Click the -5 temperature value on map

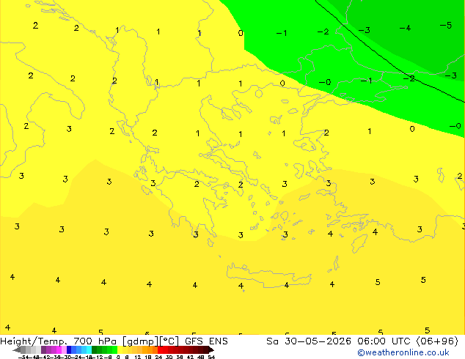point(446,26)
